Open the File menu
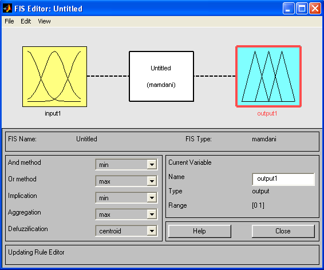This screenshot has width=324, height=270. [9, 21]
